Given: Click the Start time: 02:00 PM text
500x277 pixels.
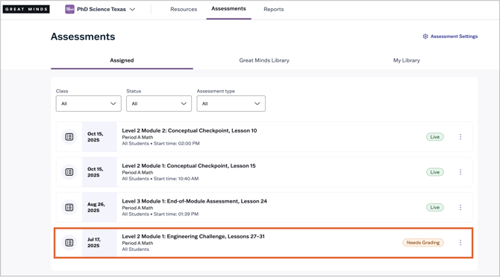Looking at the screenshot, I should click(177, 144).
